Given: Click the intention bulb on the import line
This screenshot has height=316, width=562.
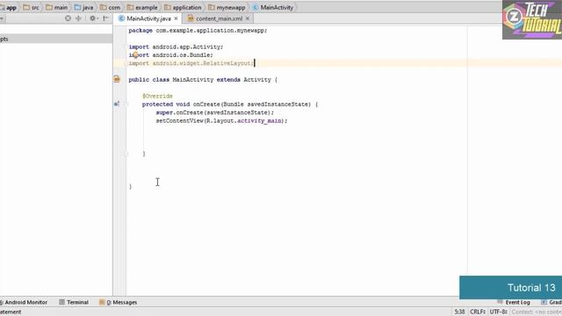Looking at the screenshot, I should pos(135,54).
